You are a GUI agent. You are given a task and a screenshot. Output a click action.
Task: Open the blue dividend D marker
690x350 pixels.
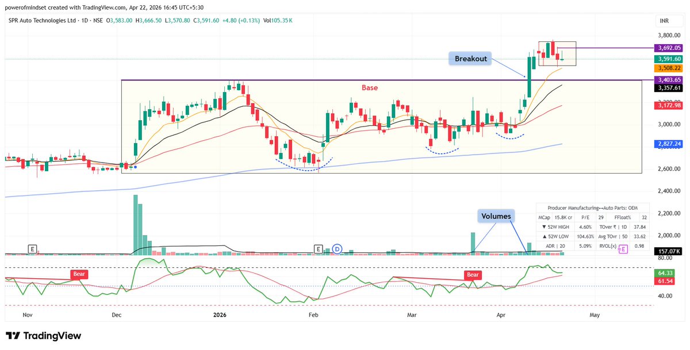click(337, 249)
